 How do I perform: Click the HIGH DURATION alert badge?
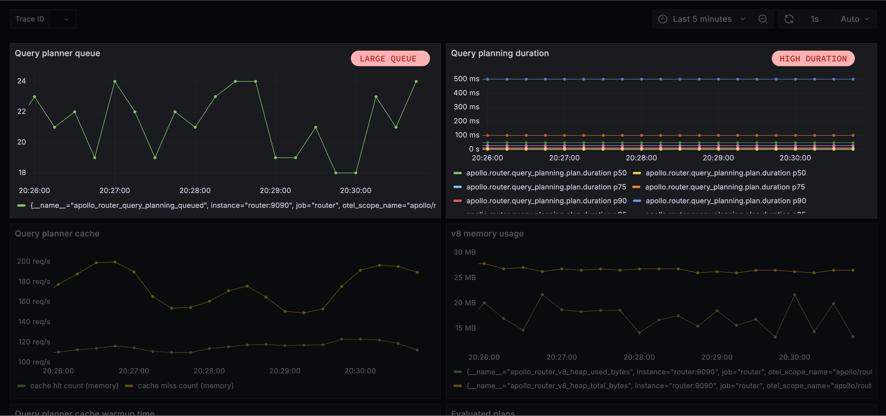813,59
